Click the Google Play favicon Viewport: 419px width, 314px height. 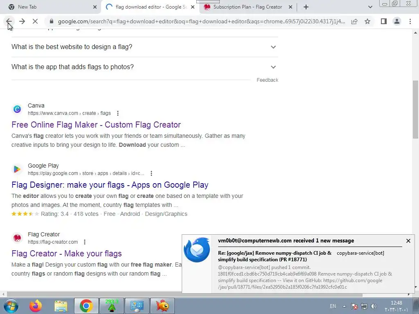17,169
